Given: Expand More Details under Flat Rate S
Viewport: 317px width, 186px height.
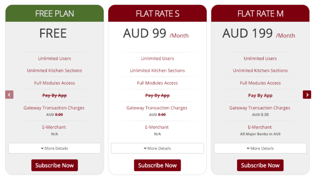Looking at the screenshot, I should [x=157, y=148].
